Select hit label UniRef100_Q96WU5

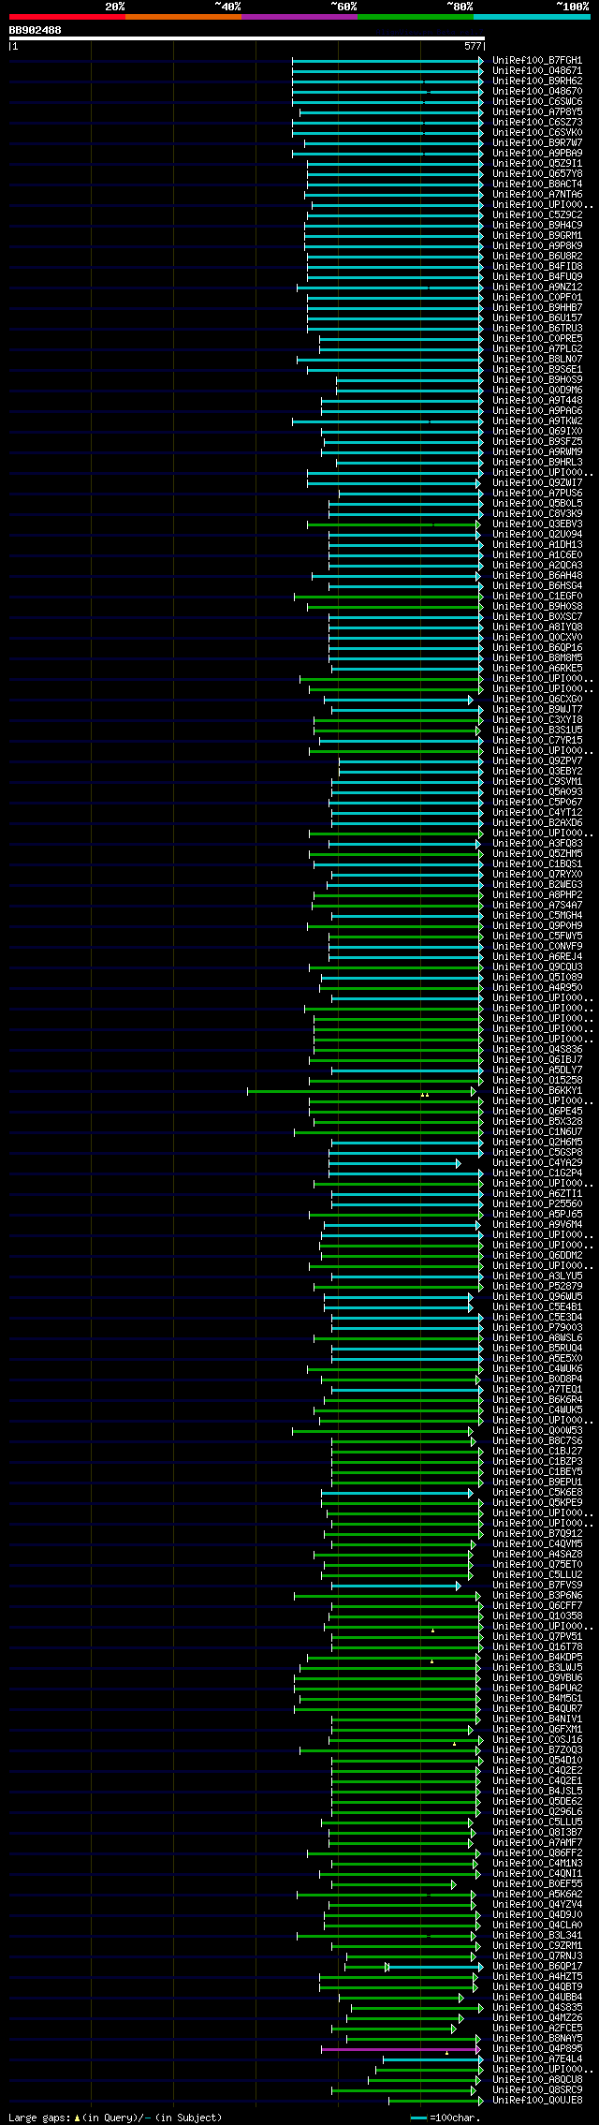pyautogui.click(x=537, y=1296)
